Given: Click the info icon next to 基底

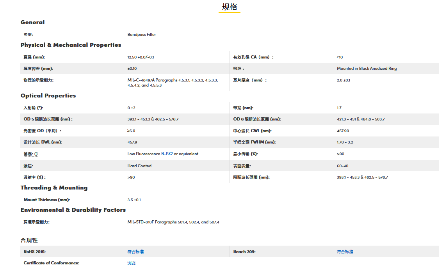Looking at the screenshot, I should click(x=36, y=154).
